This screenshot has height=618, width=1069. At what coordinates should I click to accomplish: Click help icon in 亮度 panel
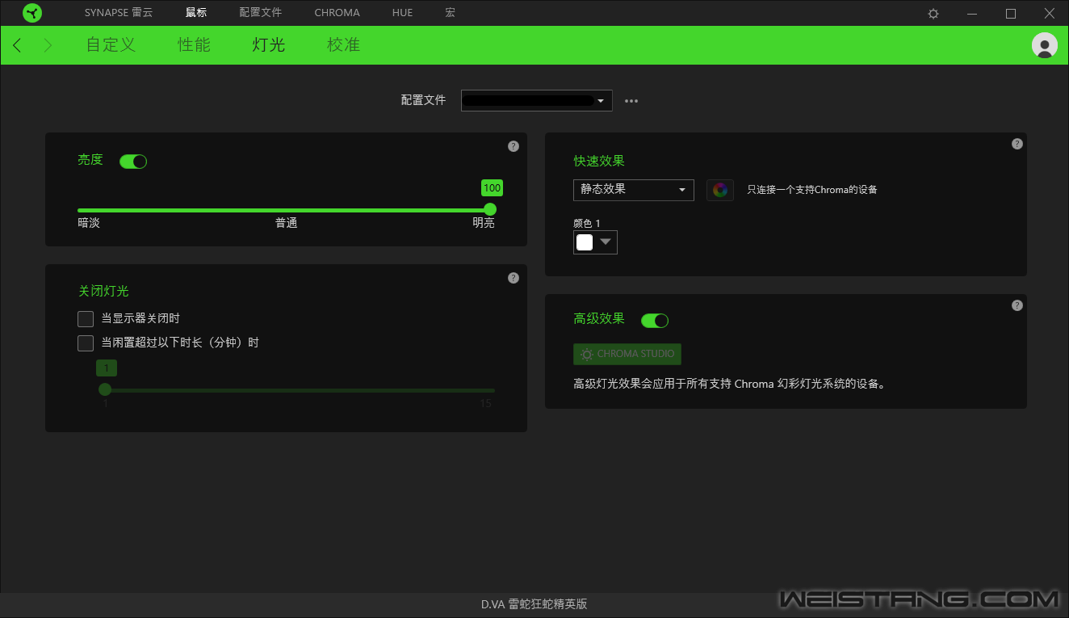point(514,146)
